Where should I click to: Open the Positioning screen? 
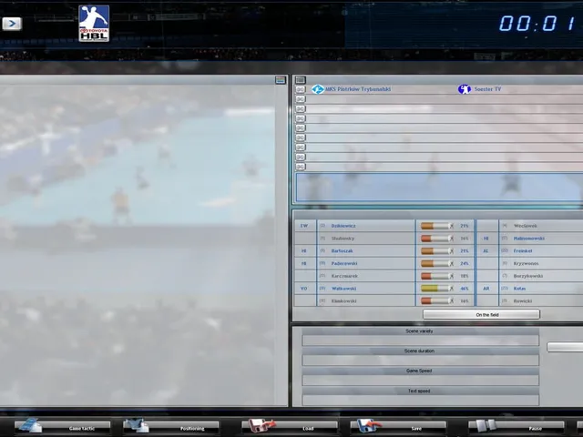click(x=171, y=426)
